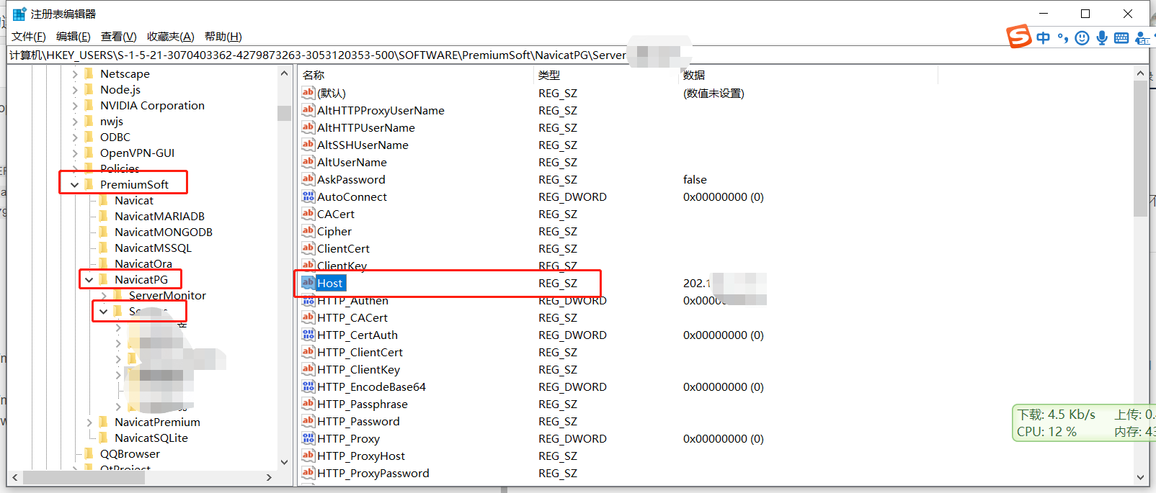This screenshot has height=493, width=1156.
Task: Click the Sogou IME microphone icon
Action: [1102, 37]
